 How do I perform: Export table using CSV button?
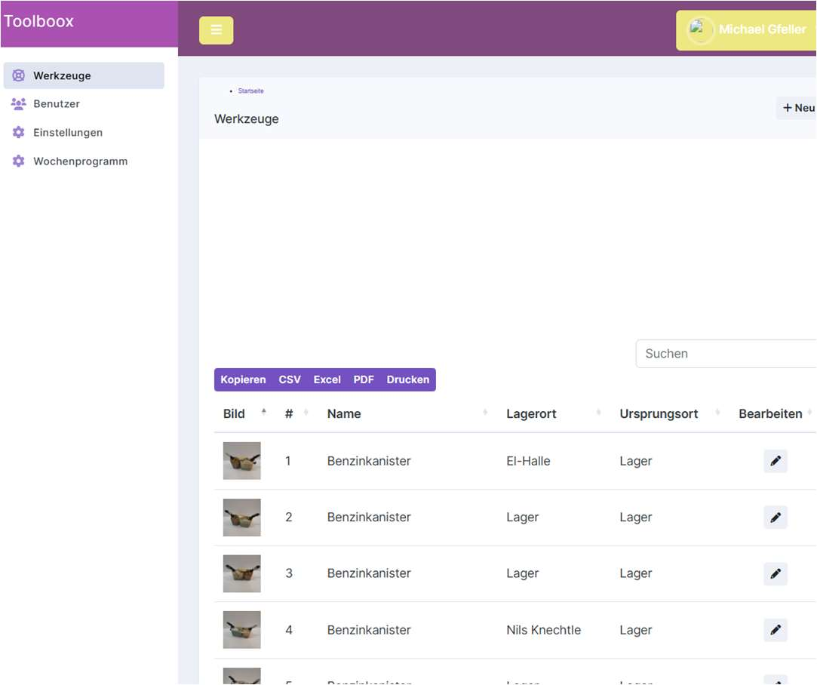[290, 379]
